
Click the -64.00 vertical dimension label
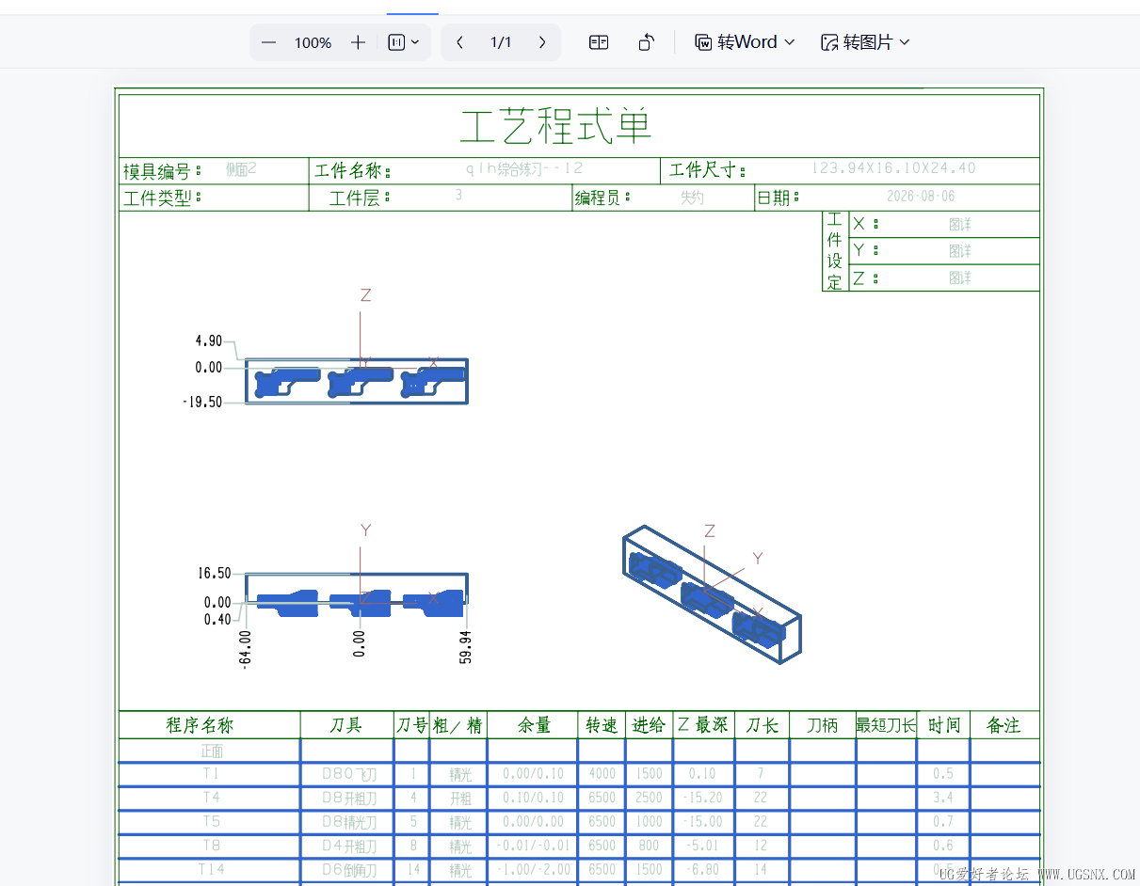[x=246, y=648]
